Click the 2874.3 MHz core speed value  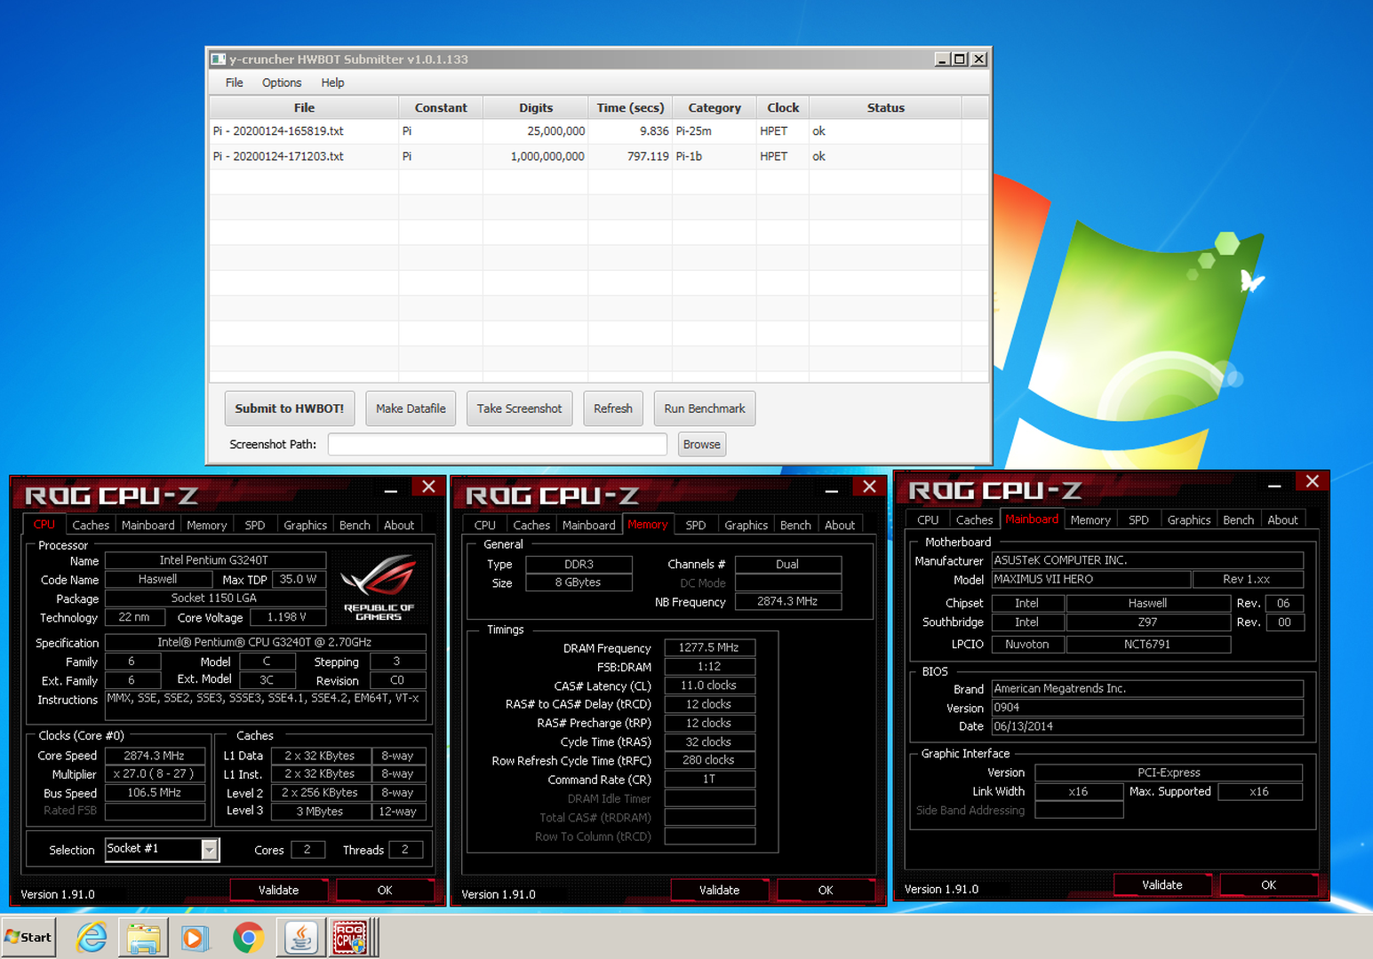coord(155,756)
